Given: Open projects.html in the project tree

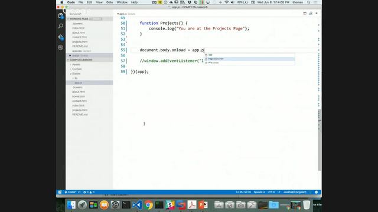Looking at the screenshot, I should coord(80,110).
